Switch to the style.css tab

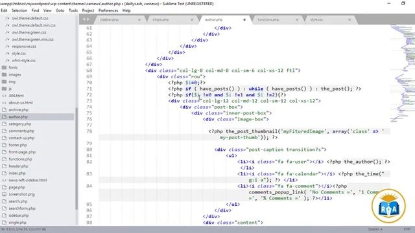point(316,19)
